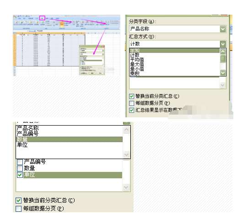Screen dimensions: 236x215
Task: Open the 汇总方式 dropdown arrow beside 计数
Action: pos(223,44)
